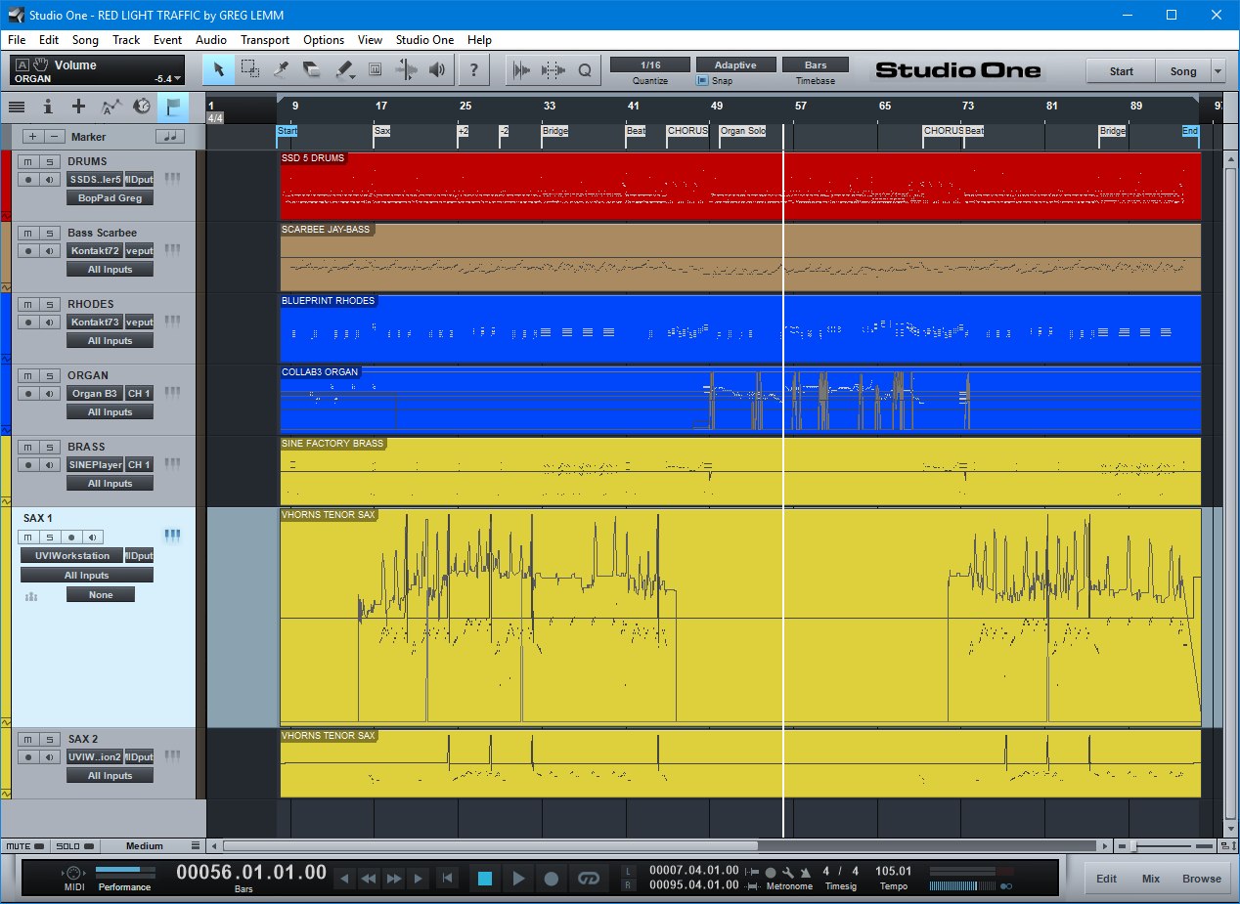Screen dimensions: 1240x904
Task: Open the None dropdown on SAX 1 track
Action: pos(101,594)
